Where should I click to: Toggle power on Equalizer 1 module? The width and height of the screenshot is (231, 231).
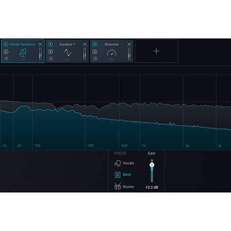50,44
